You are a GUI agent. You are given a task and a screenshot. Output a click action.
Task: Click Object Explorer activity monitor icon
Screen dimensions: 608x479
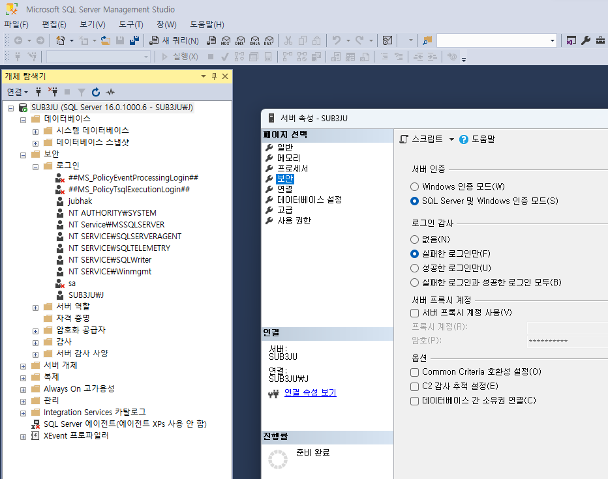point(110,92)
